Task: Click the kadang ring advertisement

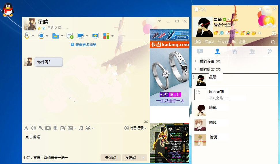Action: (x=169, y=74)
